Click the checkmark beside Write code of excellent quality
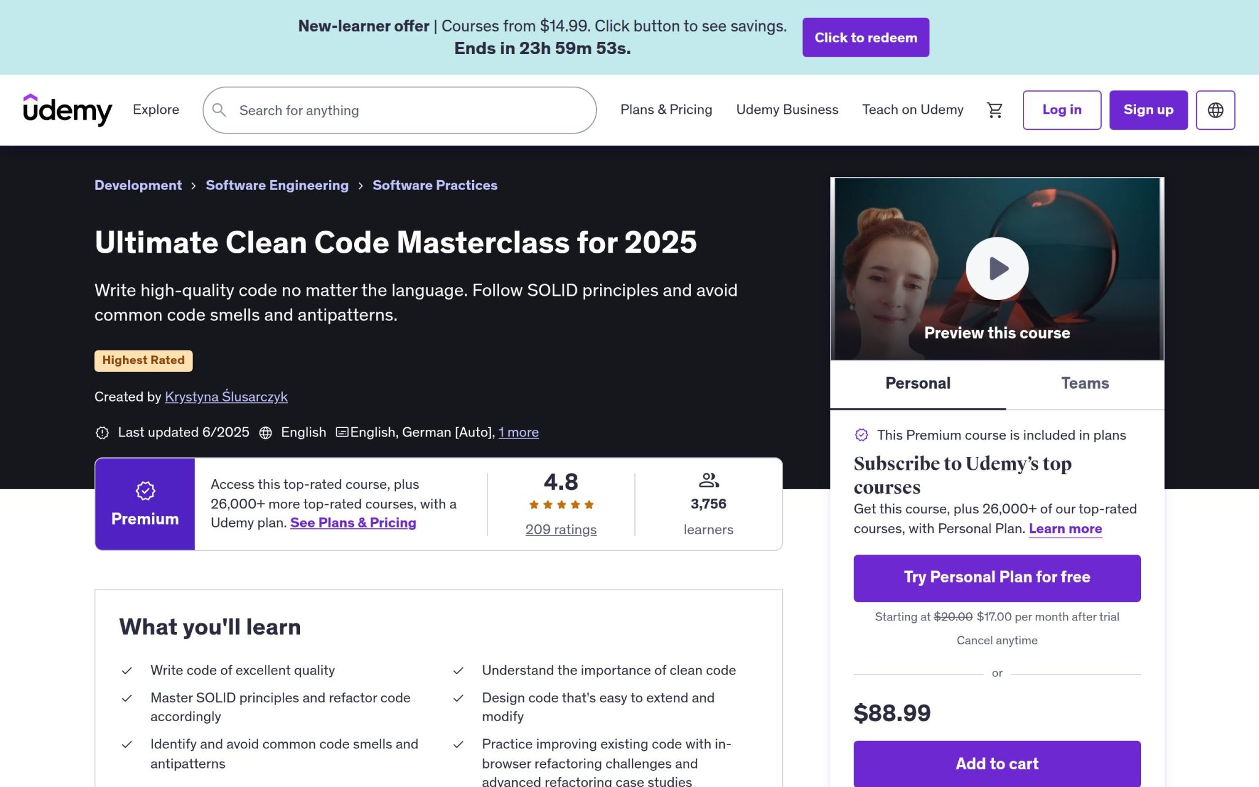The width and height of the screenshot is (1259, 787). (x=127, y=671)
